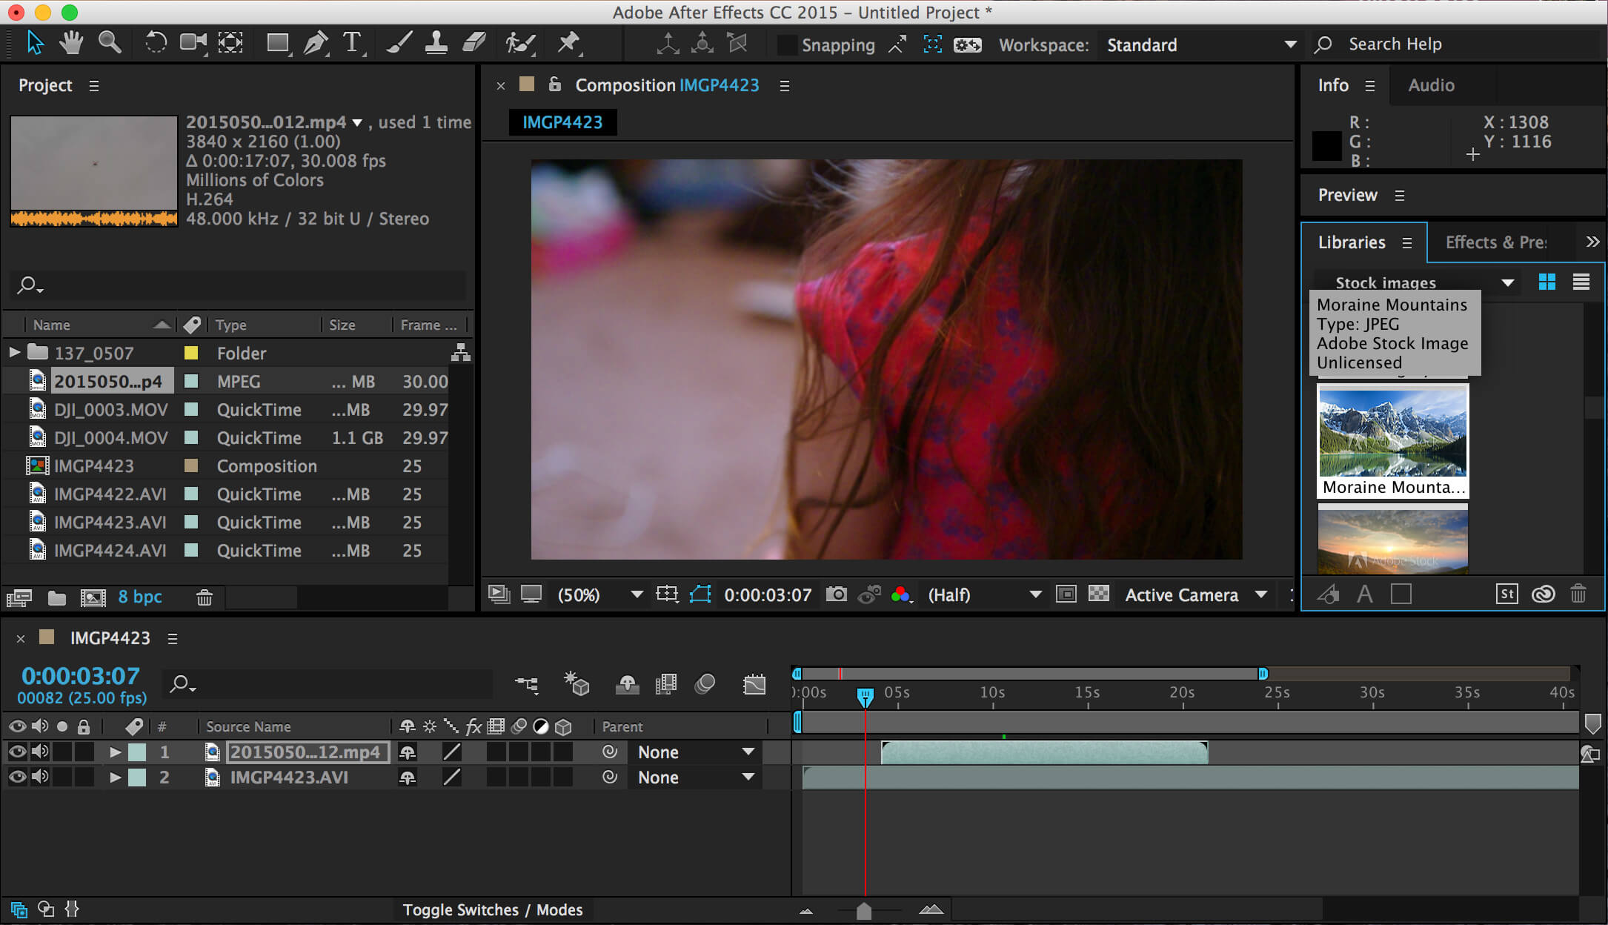
Task: Open the Interpret Footage icon in the Project panel
Action: (19, 597)
